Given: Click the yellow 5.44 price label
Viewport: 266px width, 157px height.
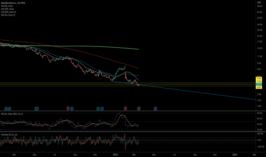Looking at the screenshot, I should click(x=259, y=78).
